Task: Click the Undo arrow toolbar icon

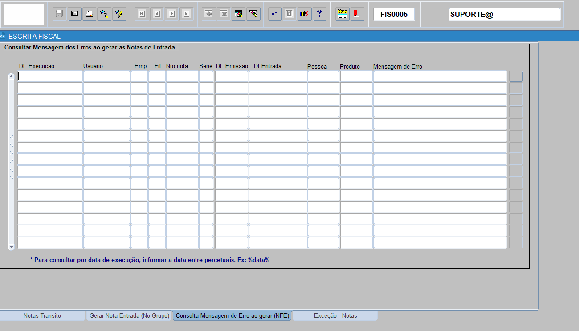Action: click(x=275, y=14)
